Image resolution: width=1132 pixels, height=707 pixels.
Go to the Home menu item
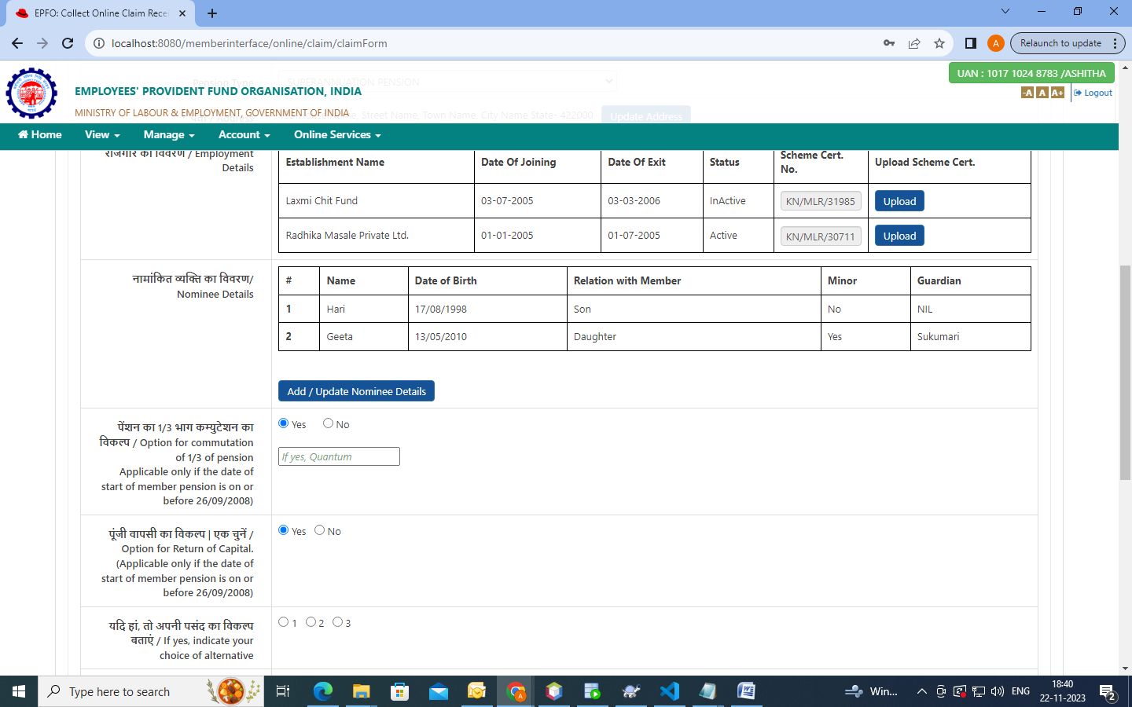coord(40,135)
